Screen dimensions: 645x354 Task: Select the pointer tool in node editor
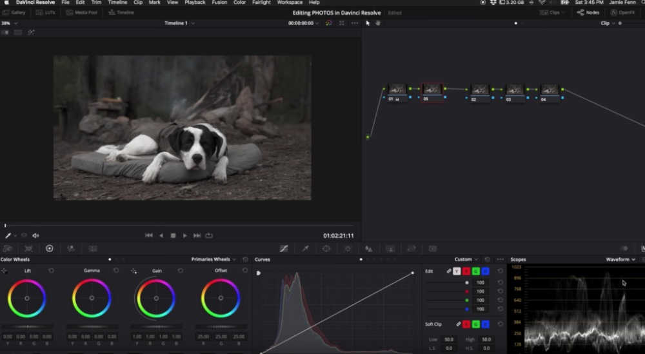[x=368, y=23]
